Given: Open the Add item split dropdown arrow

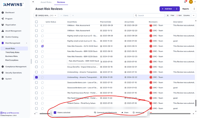Looking at the screenshot, I should pyautogui.click(x=177, y=9).
